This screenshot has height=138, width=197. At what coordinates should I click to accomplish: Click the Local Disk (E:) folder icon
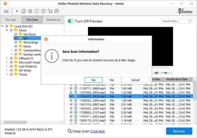click(x=12, y=26)
